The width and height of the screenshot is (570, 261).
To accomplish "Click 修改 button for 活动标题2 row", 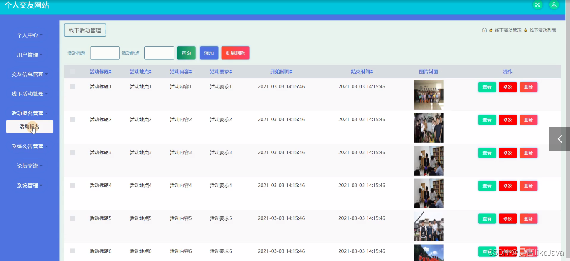I will (x=508, y=120).
